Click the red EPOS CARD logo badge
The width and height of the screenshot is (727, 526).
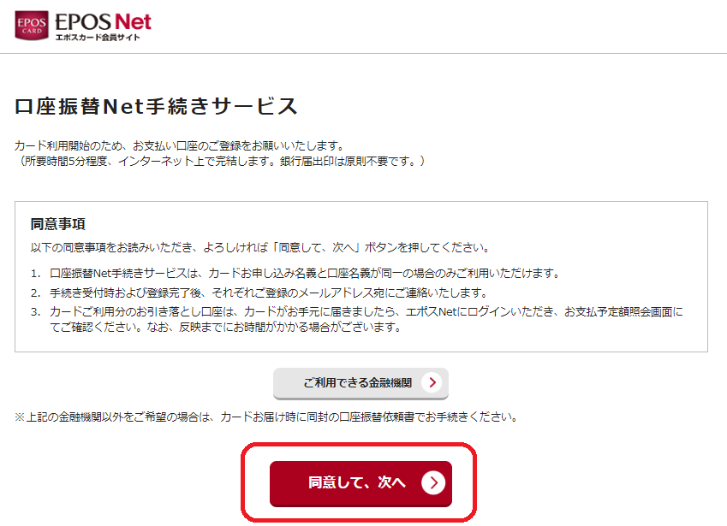(32, 26)
